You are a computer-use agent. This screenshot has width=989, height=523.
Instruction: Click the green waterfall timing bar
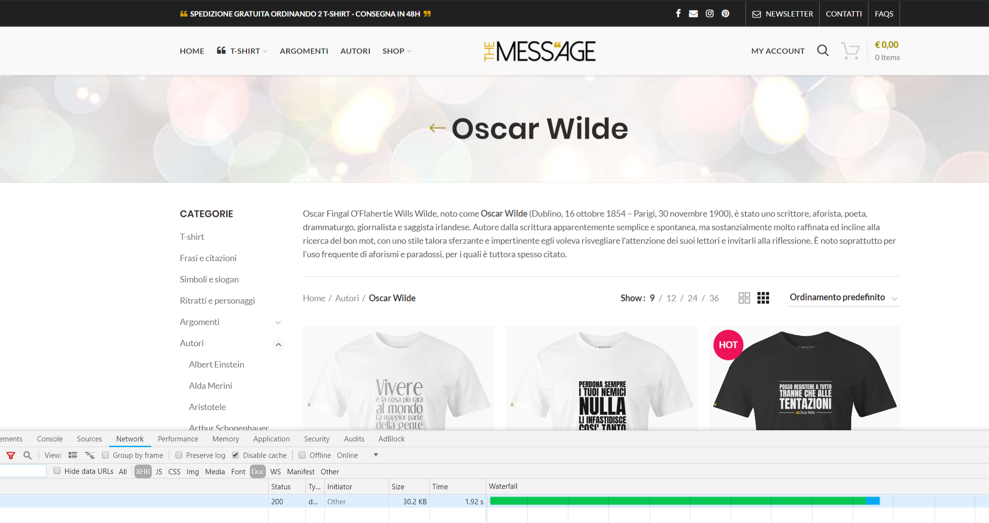coord(677,501)
